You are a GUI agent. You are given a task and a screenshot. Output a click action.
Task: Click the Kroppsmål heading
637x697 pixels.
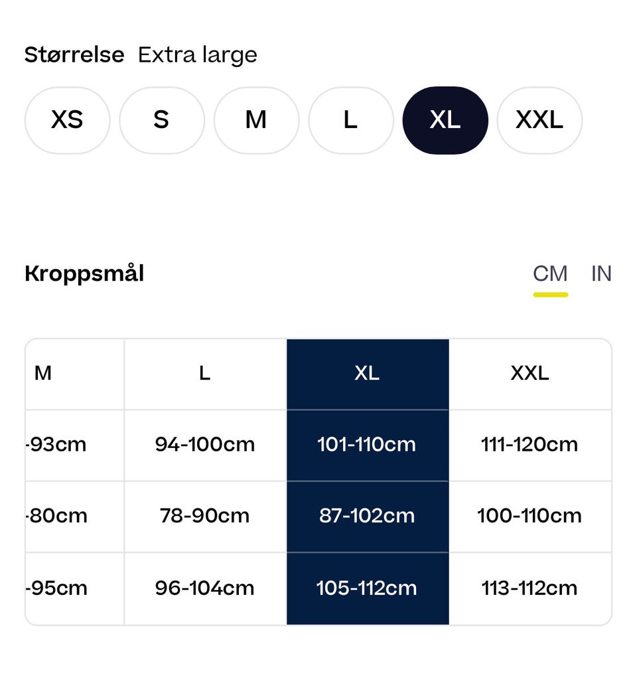84,273
